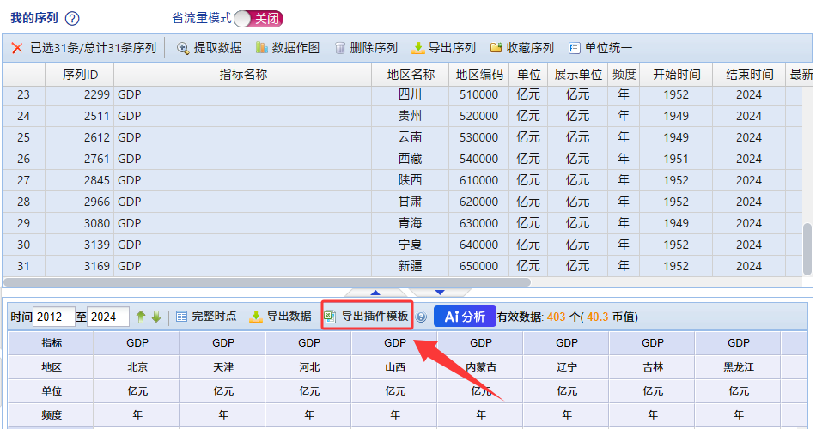Toggle the 省流量模式 switch
Screen dimensions: 816x429
tap(258, 18)
